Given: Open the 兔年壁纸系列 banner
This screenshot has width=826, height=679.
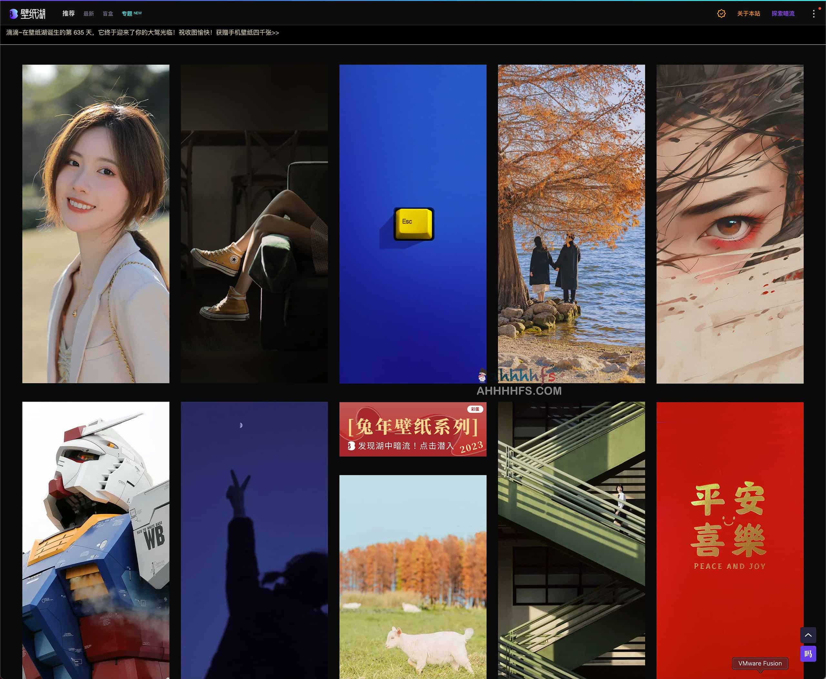Looking at the screenshot, I should pos(413,429).
